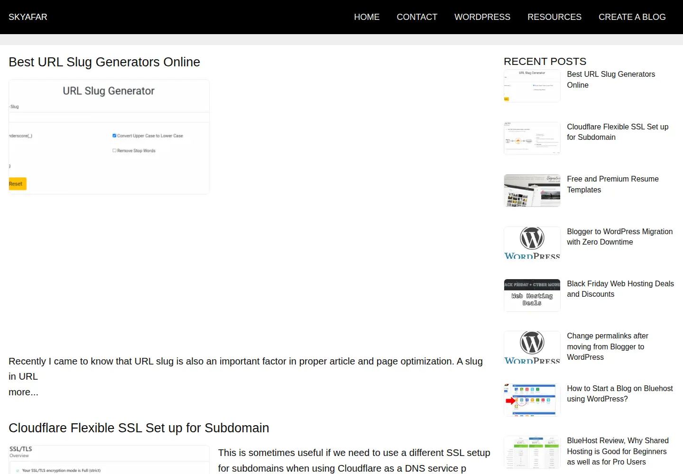Open sidebar link 'Best URL Slug Generators Online'
683x474 pixels.
point(611,80)
